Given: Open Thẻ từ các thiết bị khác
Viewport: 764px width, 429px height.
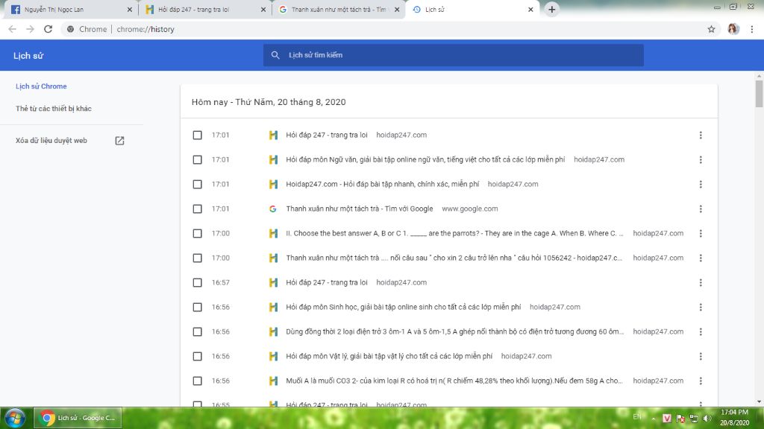Looking at the screenshot, I should [54, 109].
